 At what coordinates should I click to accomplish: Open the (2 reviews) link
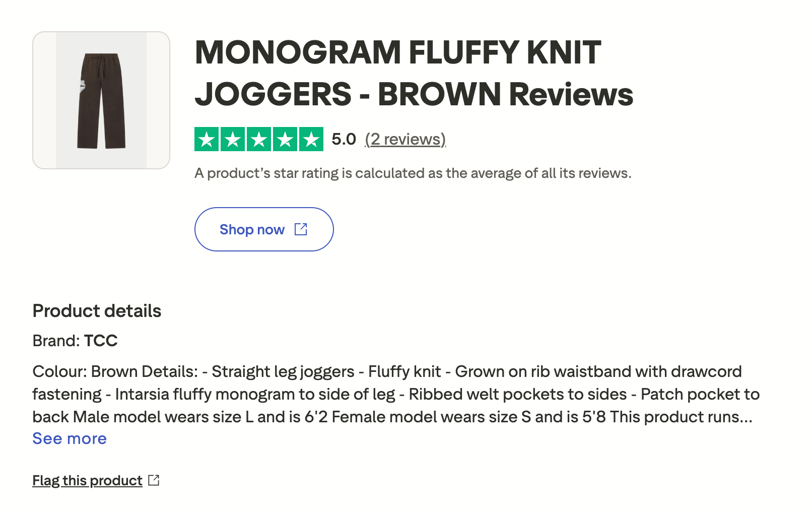405,139
